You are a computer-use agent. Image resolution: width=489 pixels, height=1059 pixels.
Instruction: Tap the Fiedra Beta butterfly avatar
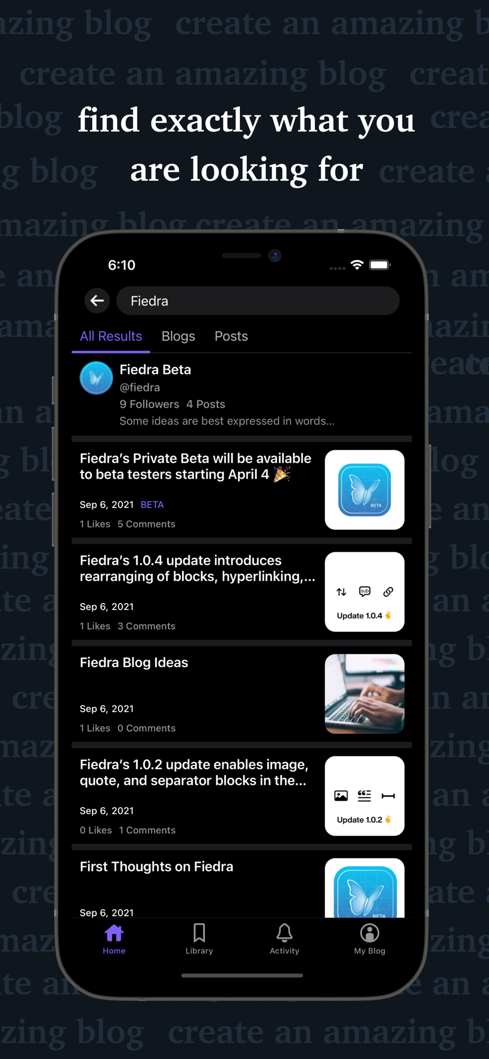pos(96,378)
